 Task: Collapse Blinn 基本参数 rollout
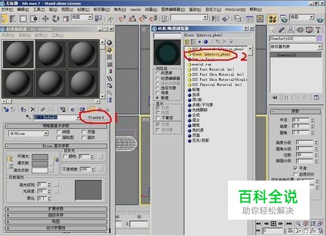pyautogui.click(x=56, y=145)
